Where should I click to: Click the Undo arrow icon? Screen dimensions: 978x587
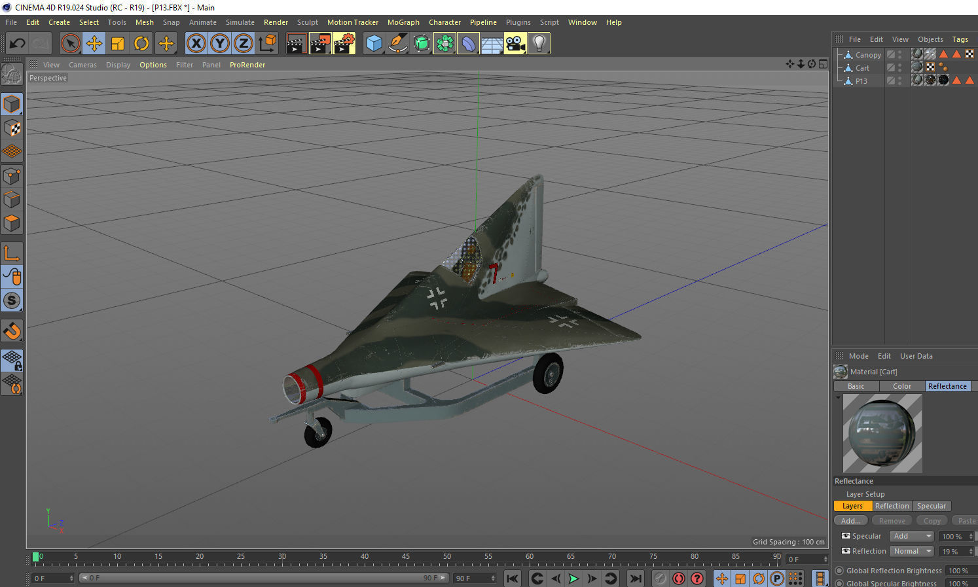pyautogui.click(x=17, y=44)
